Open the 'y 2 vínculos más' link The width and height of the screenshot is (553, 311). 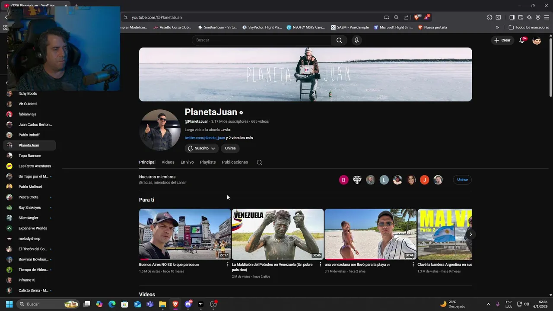tap(239, 138)
